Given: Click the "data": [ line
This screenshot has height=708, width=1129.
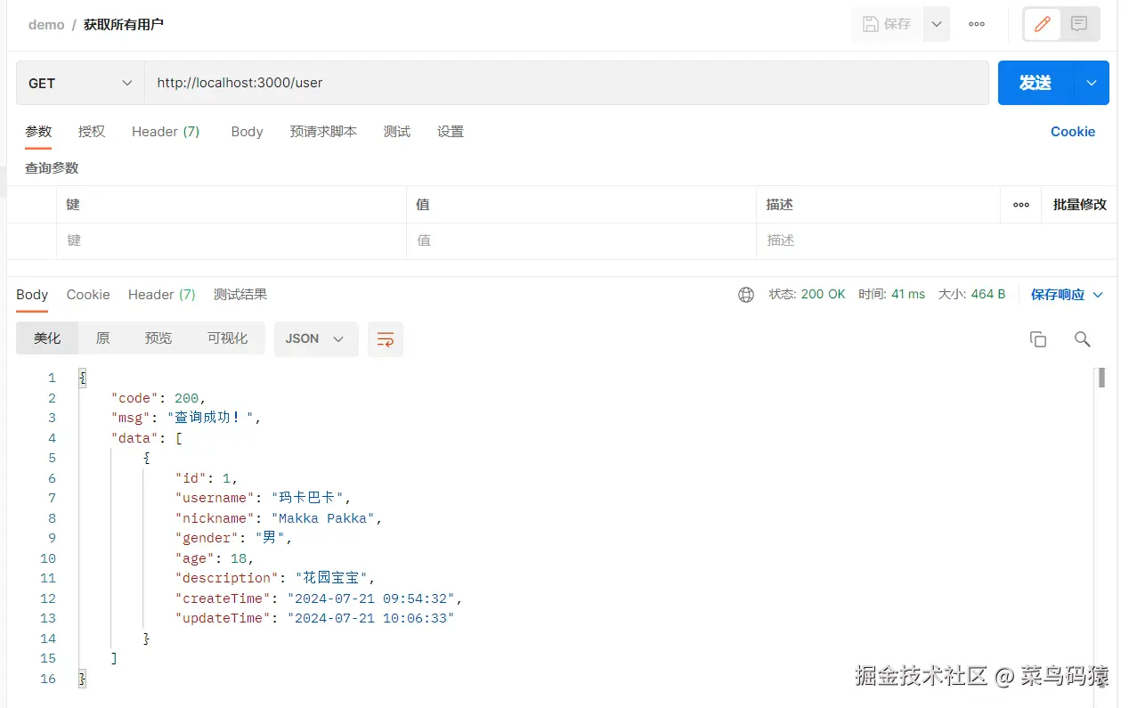Looking at the screenshot, I should (147, 438).
